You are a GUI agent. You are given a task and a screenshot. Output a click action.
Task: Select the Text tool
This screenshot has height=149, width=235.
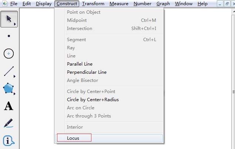(x=9, y=106)
